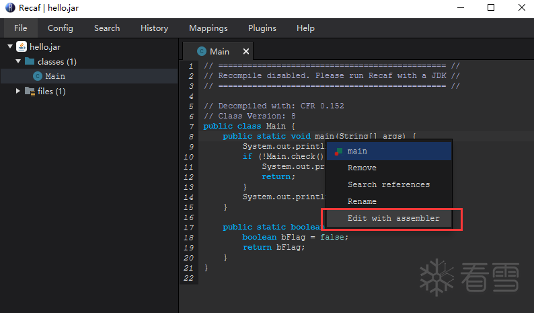Screen dimensions: 534x313
Task: Collapse the hello.jar tree node
Action: [x=10, y=46]
